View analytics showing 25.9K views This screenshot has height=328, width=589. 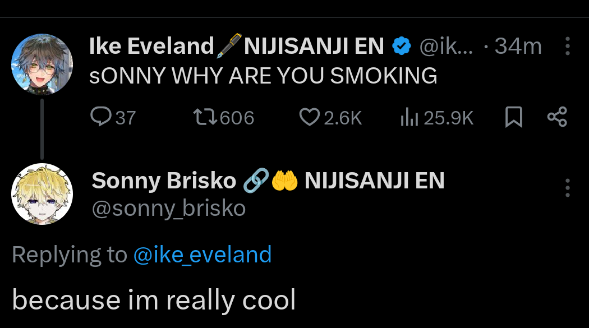tap(408, 117)
